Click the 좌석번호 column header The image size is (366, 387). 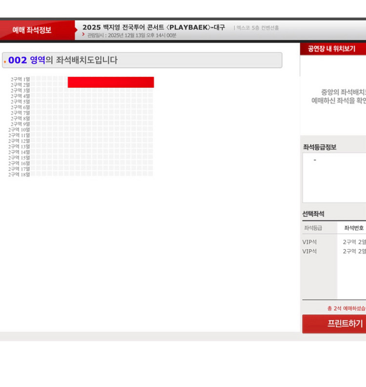pyautogui.click(x=353, y=228)
